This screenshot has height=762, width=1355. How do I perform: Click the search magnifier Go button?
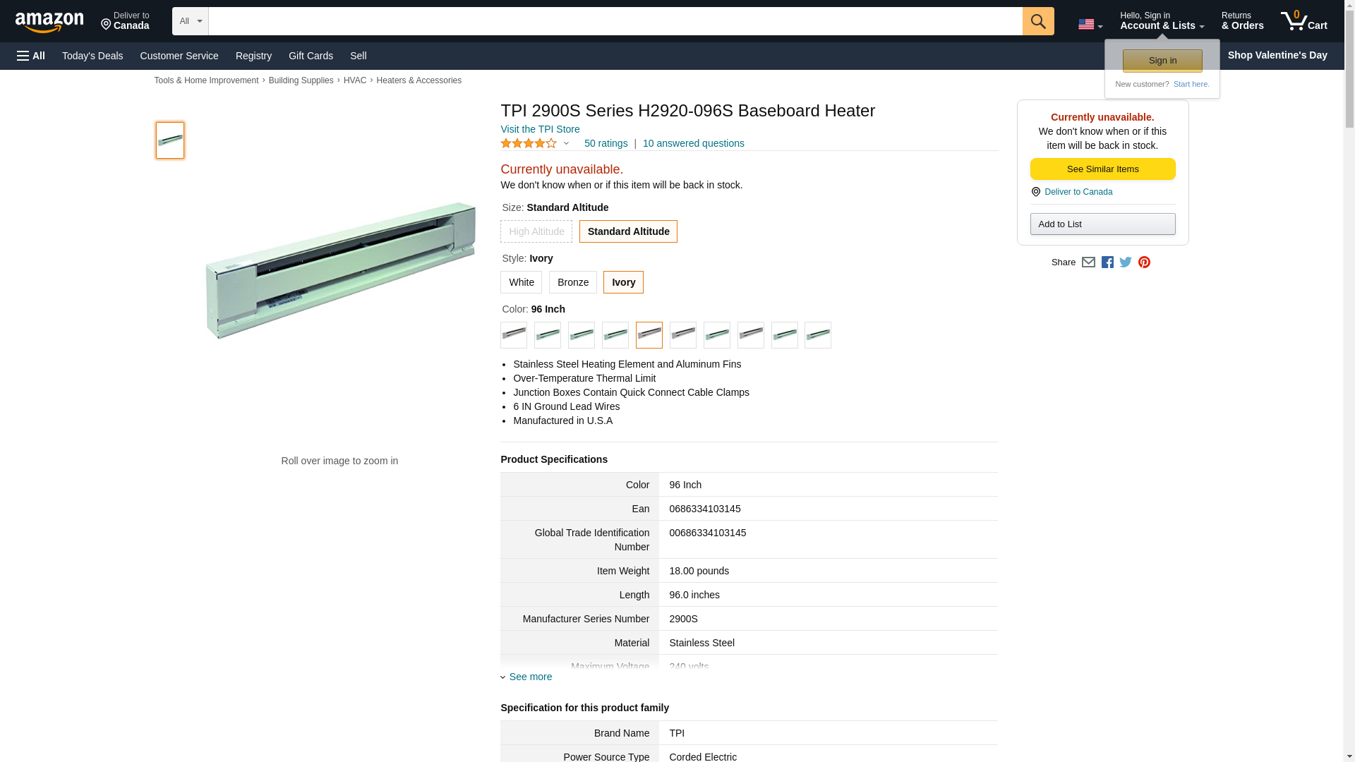pos(1037,21)
